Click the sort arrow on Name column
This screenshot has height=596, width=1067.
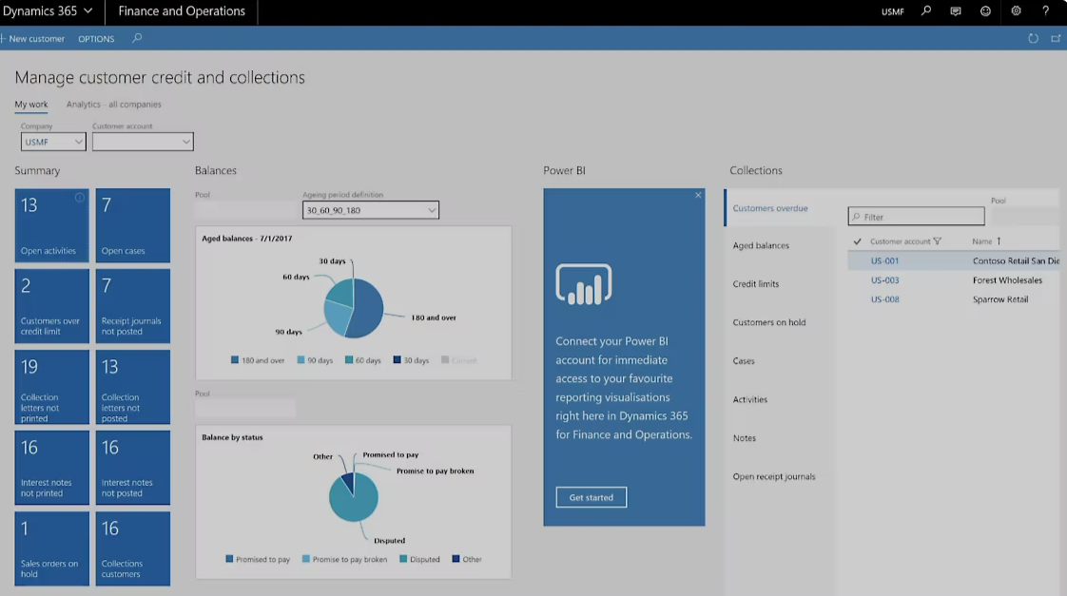click(x=999, y=240)
